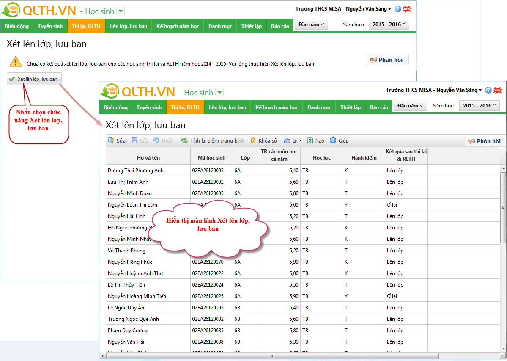The width and height of the screenshot is (507, 361).
Task: Click the Cất save disk icon
Action: 134,141
